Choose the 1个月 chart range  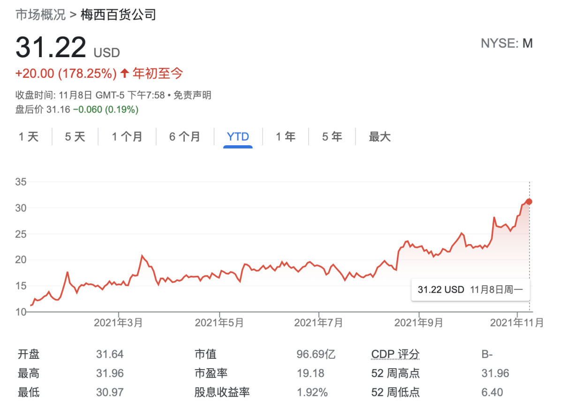tap(127, 137)
